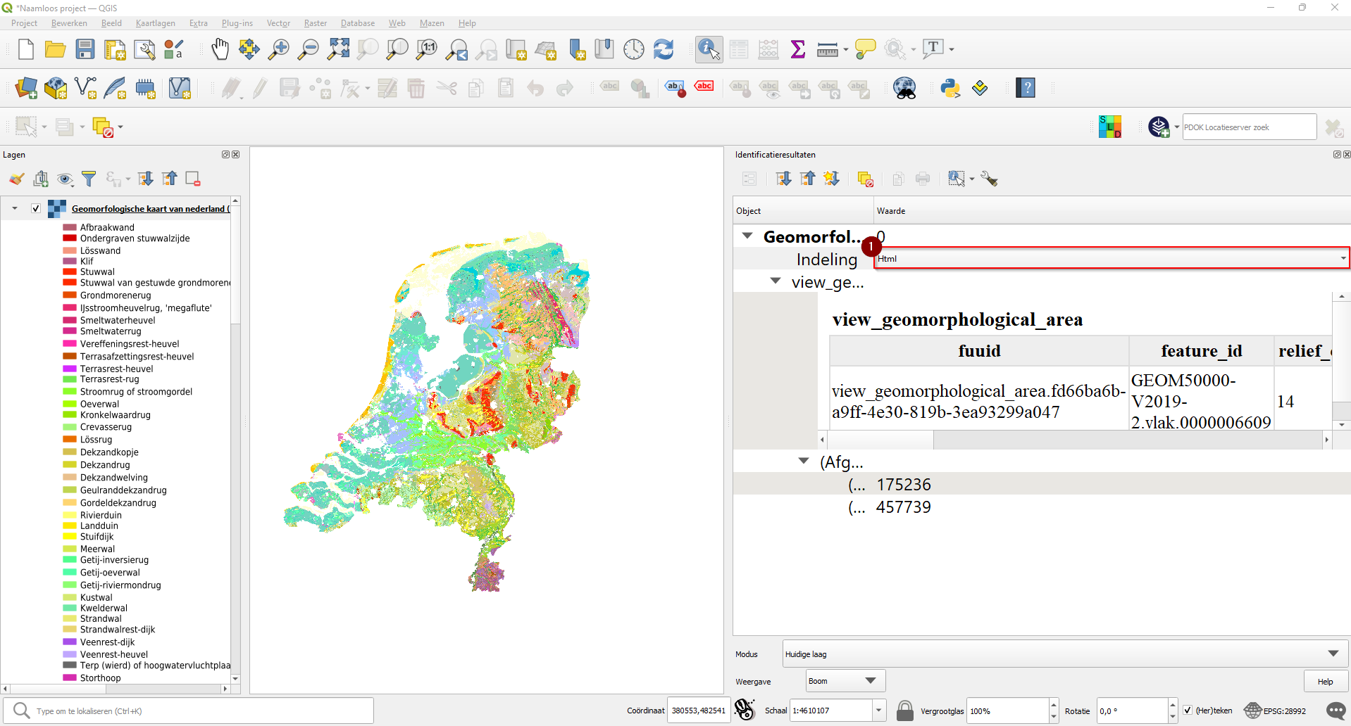
Task: Select the Oeverwal legend entry
Action: click(x=99, y=404)
